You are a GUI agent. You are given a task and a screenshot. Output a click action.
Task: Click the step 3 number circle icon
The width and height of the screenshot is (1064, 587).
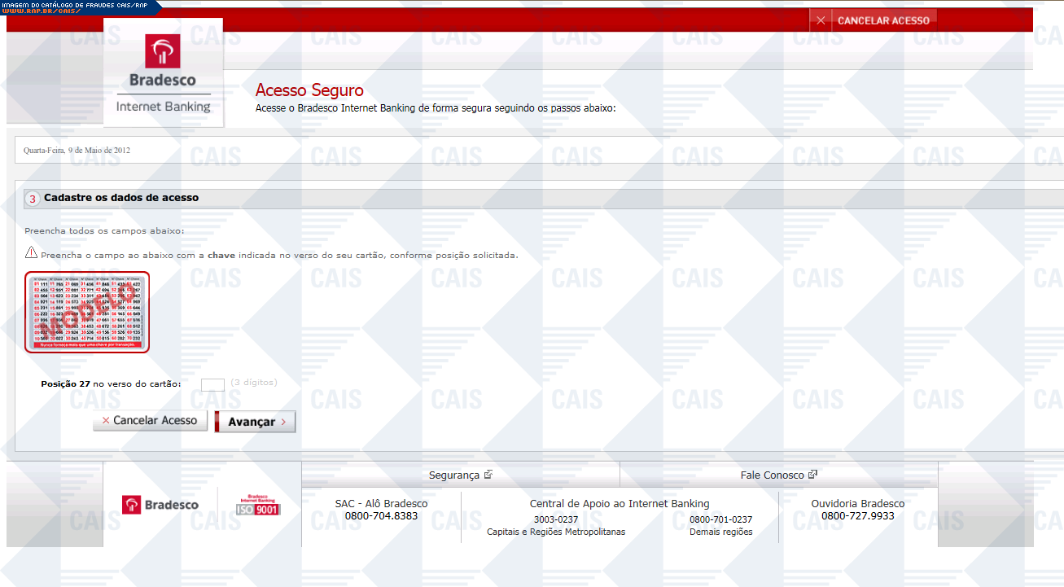(x=33, y=199)
